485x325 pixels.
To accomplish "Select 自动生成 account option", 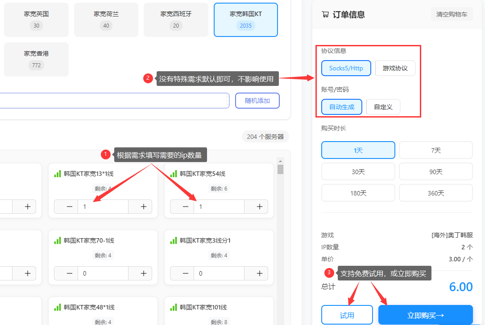I will click(341, 107).
